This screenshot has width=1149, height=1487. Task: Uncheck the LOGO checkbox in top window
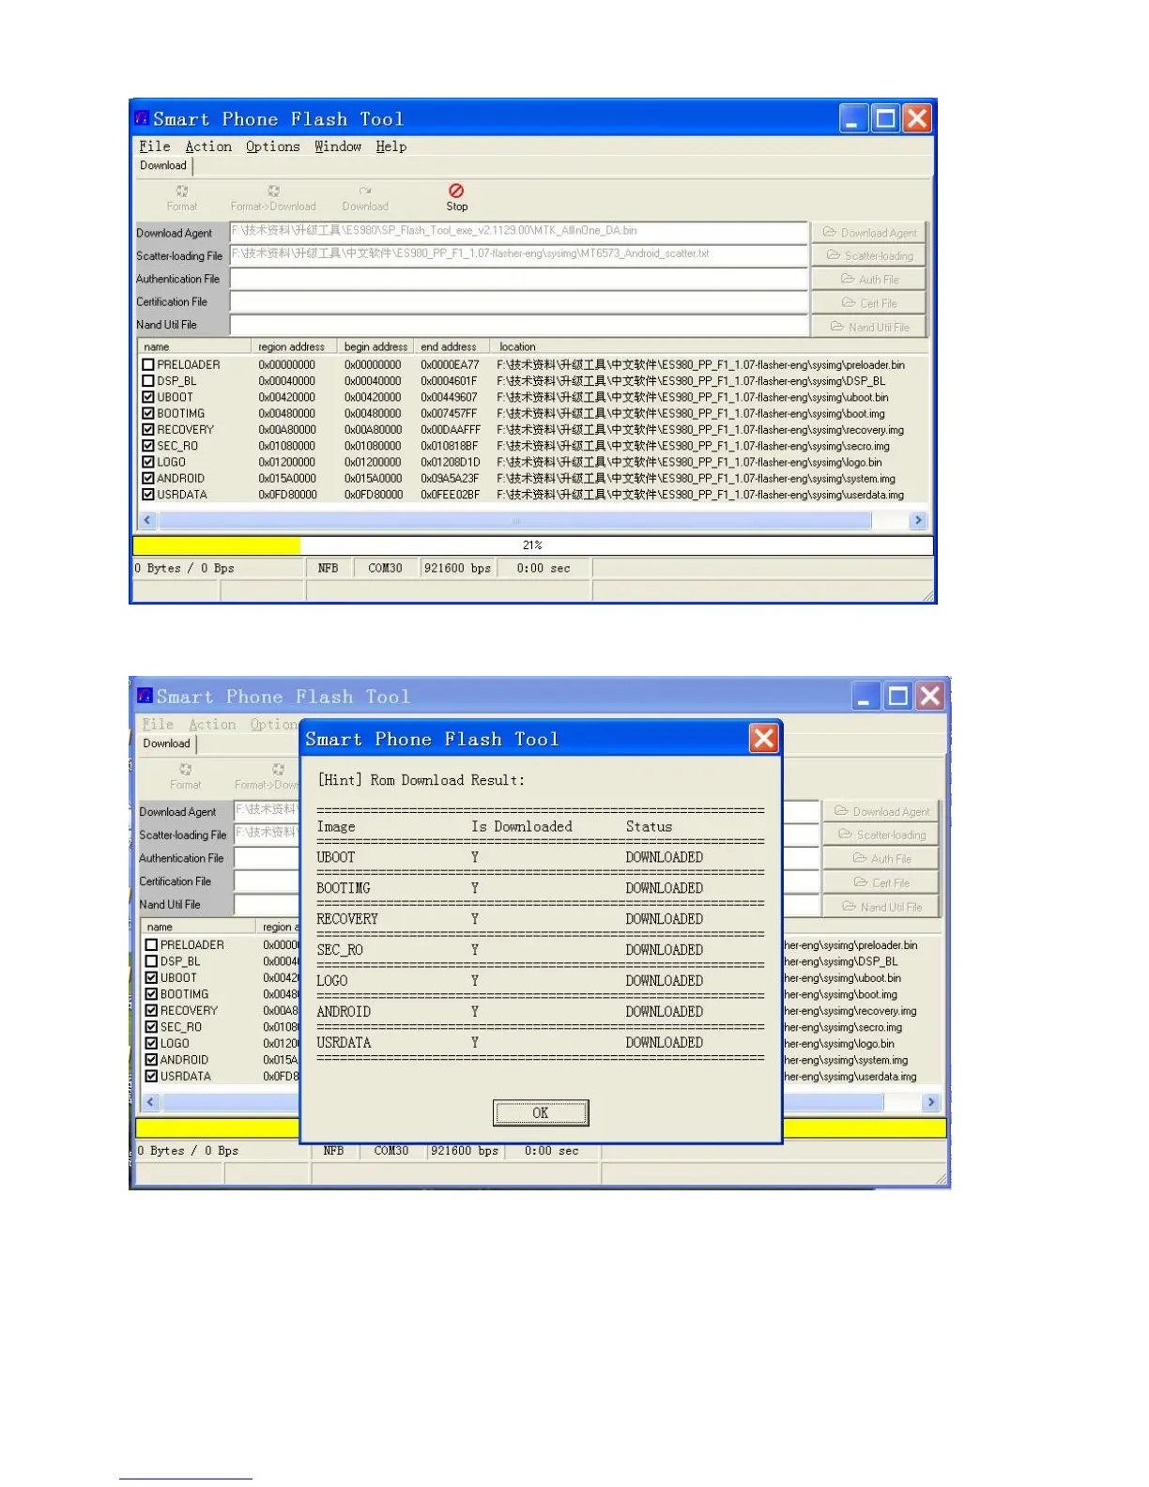[x=147, y=462]
